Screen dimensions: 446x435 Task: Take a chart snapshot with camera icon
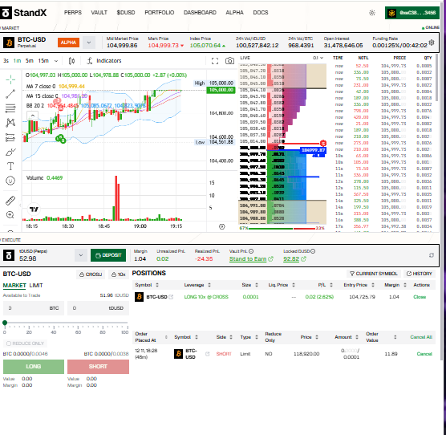pos(229,61)
